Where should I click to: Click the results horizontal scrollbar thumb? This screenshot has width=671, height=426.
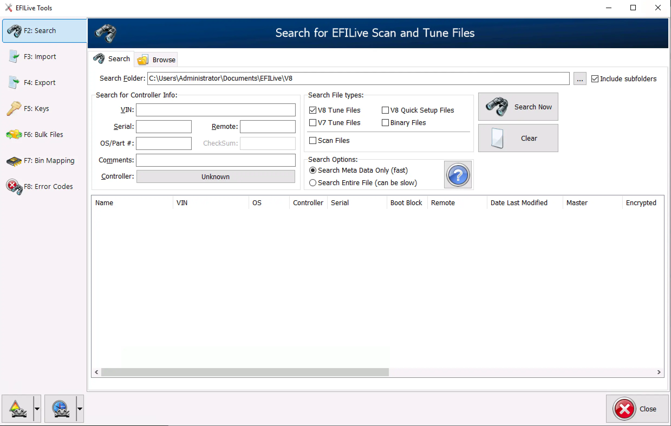(x=245, y=372)
